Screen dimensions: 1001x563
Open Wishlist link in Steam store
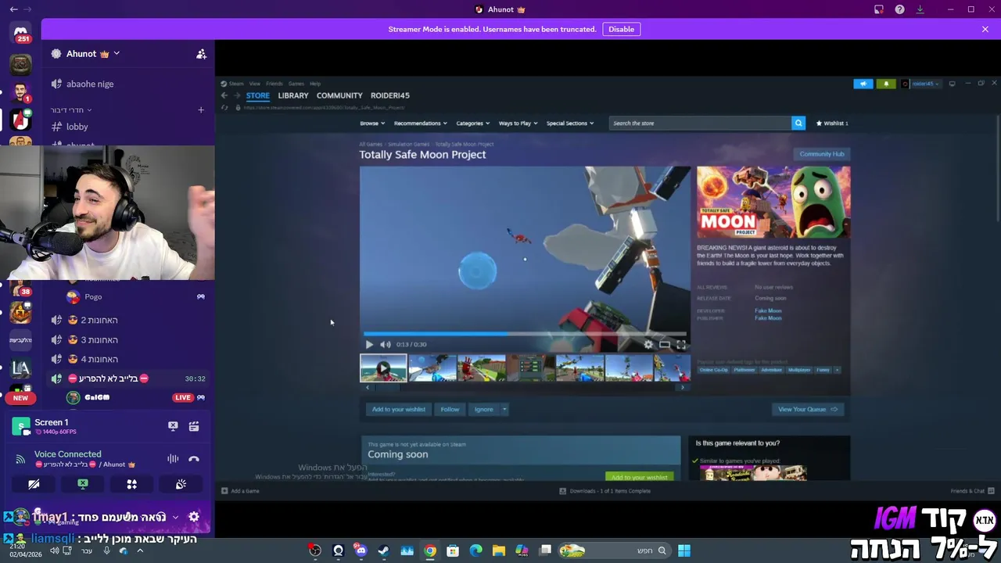tap(832, 123)
